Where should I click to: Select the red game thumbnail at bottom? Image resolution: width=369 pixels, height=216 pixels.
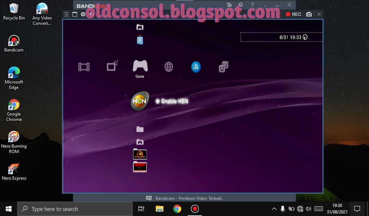point(140,167)
